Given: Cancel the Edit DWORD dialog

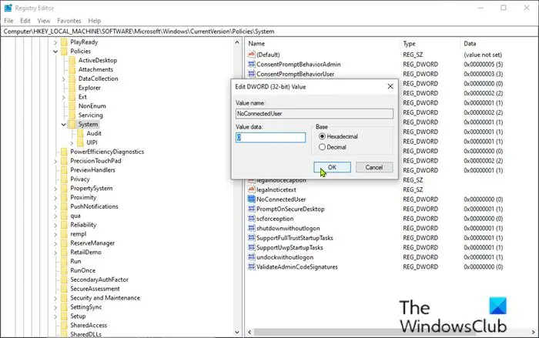Looking at the screenshot, I should (x=374, y=167).
